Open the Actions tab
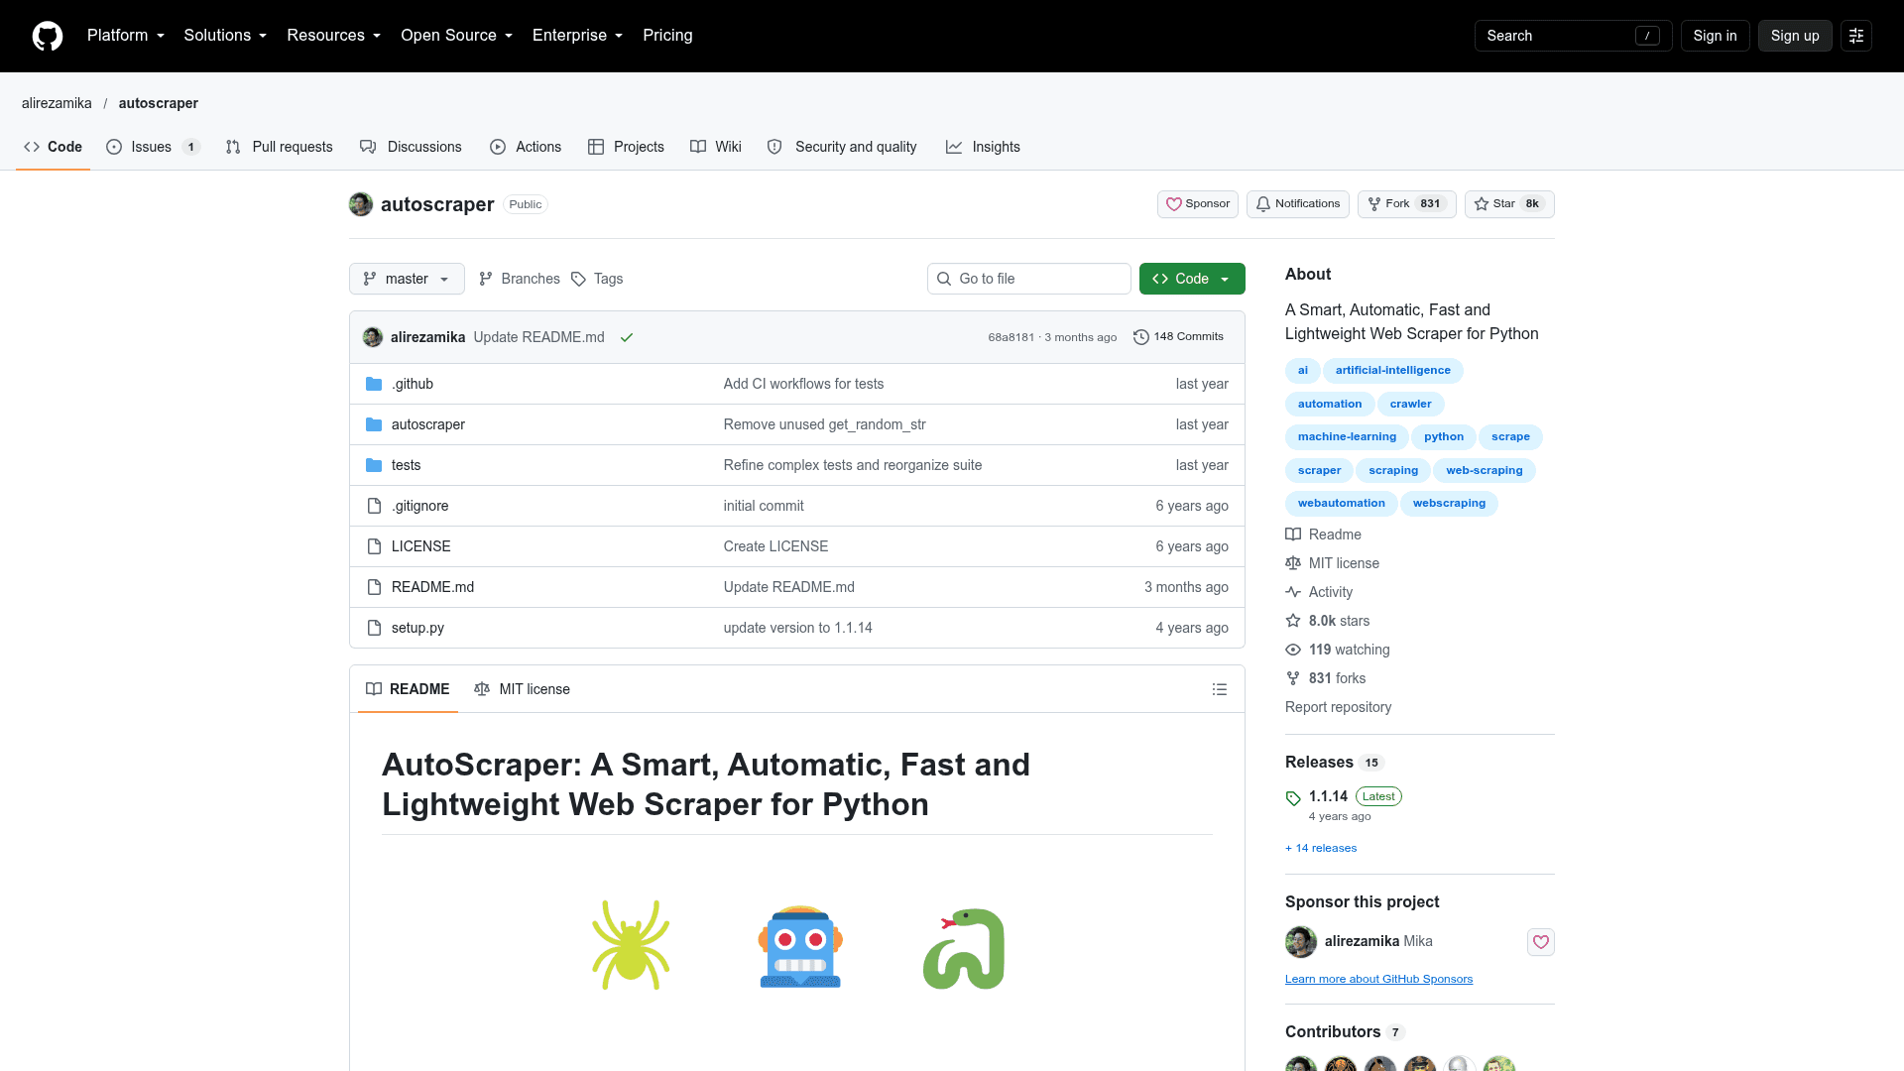 coord(526,147)
